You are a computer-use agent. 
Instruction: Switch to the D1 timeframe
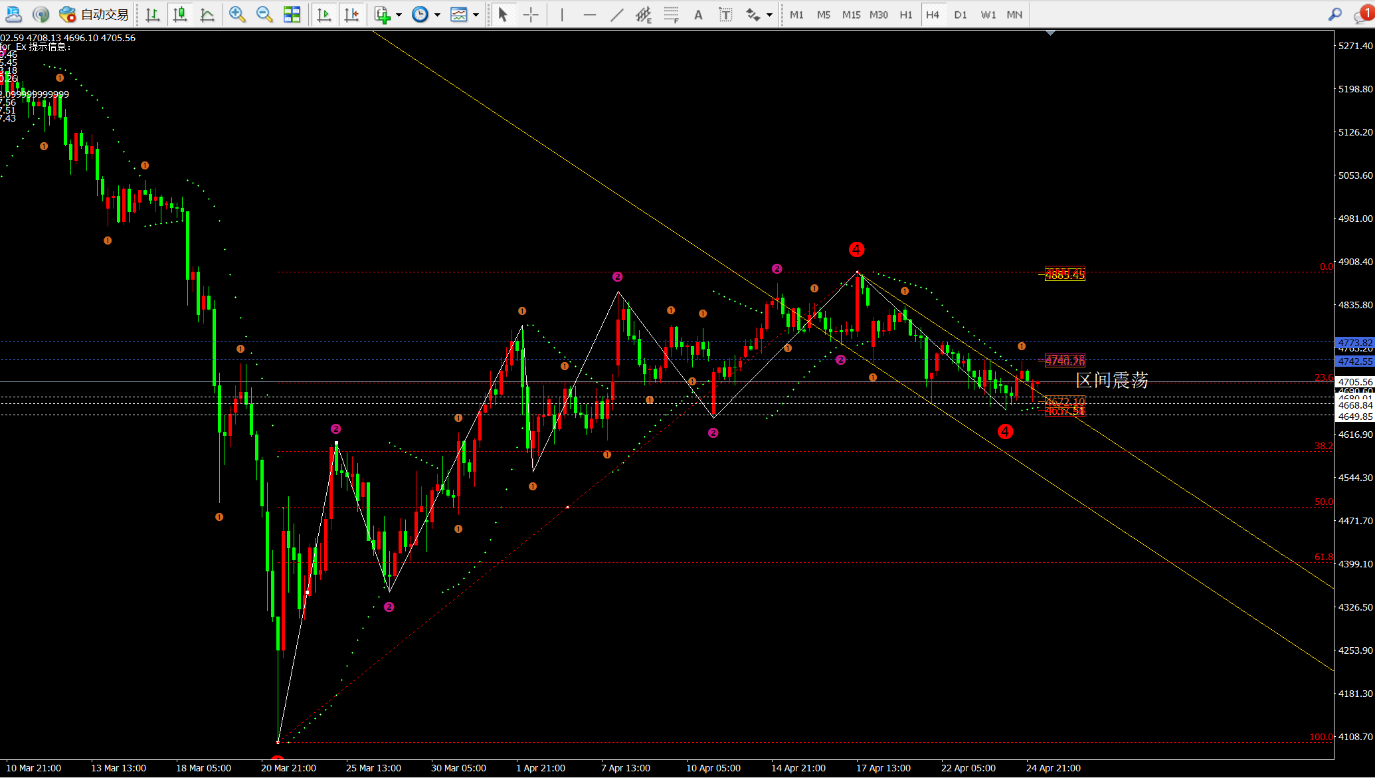click(x=961, y=14)
